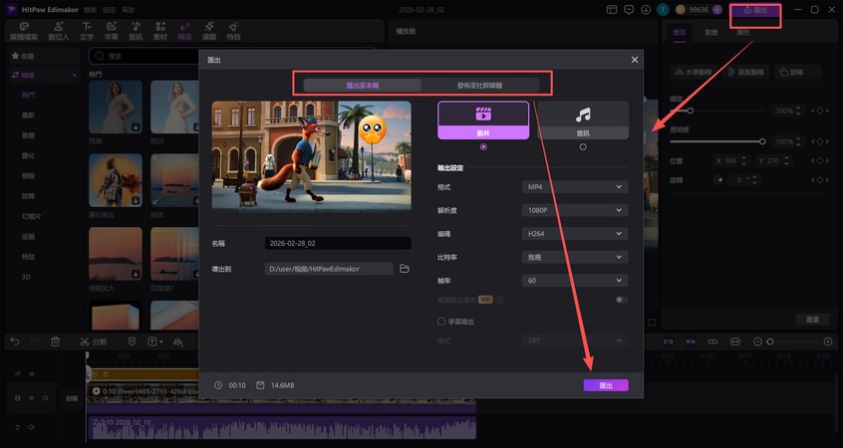This screenshot has width=843, height=448.
Task: Select the Audio output radio button
Action: pos(583,146)
